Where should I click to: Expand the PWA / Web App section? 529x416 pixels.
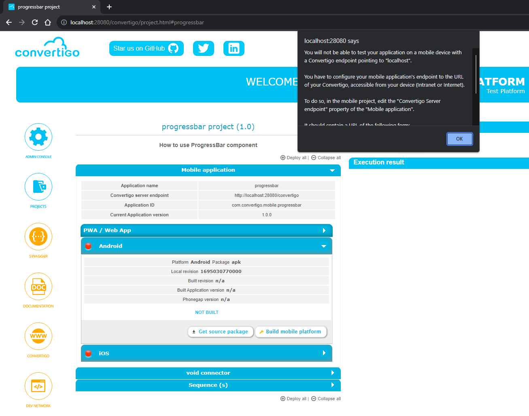coord(206,230)
